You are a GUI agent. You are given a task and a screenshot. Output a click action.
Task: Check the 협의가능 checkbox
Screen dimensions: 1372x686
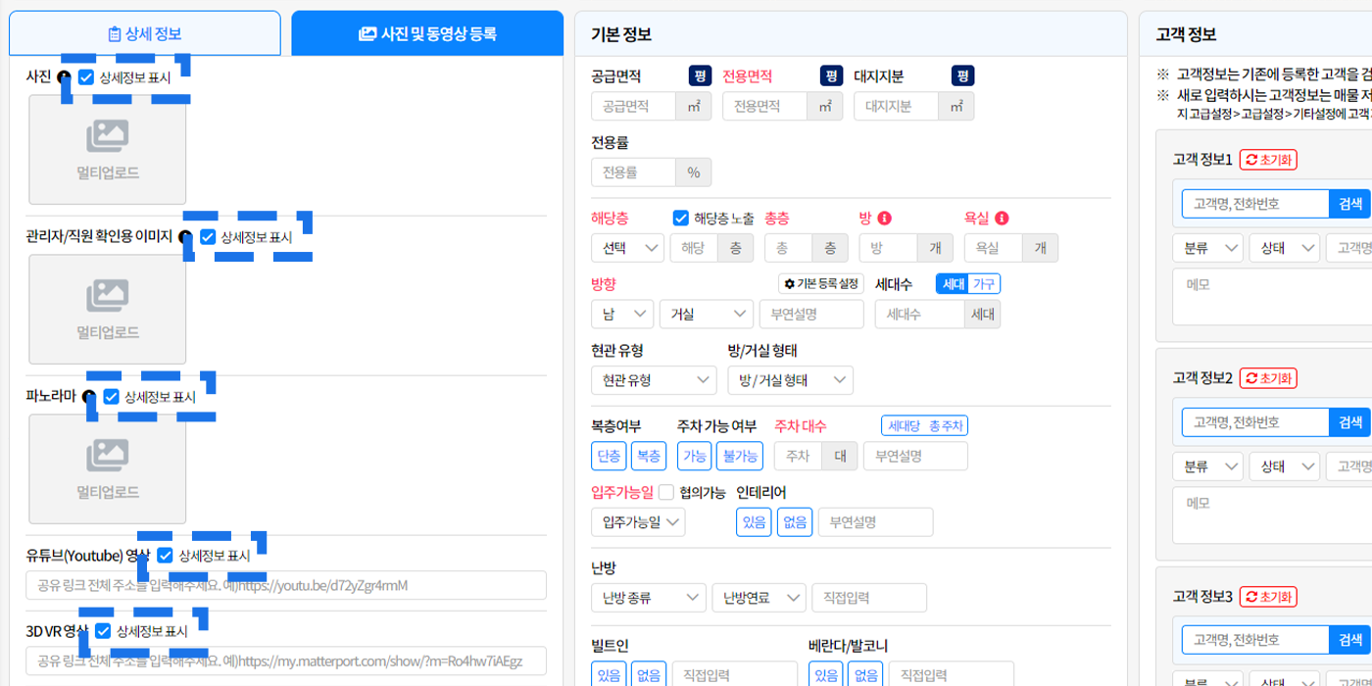pos(666,493)
